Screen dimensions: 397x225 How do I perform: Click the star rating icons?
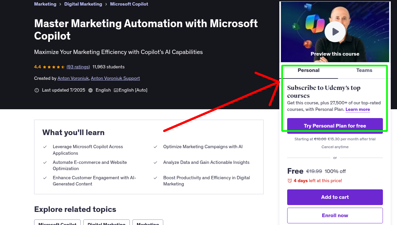54,67
